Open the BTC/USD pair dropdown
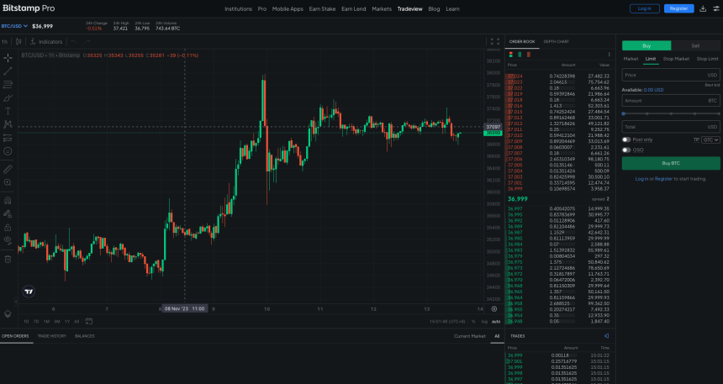Image resolution: width=723 pixels, height=384 pixels. tap(14, 26)
